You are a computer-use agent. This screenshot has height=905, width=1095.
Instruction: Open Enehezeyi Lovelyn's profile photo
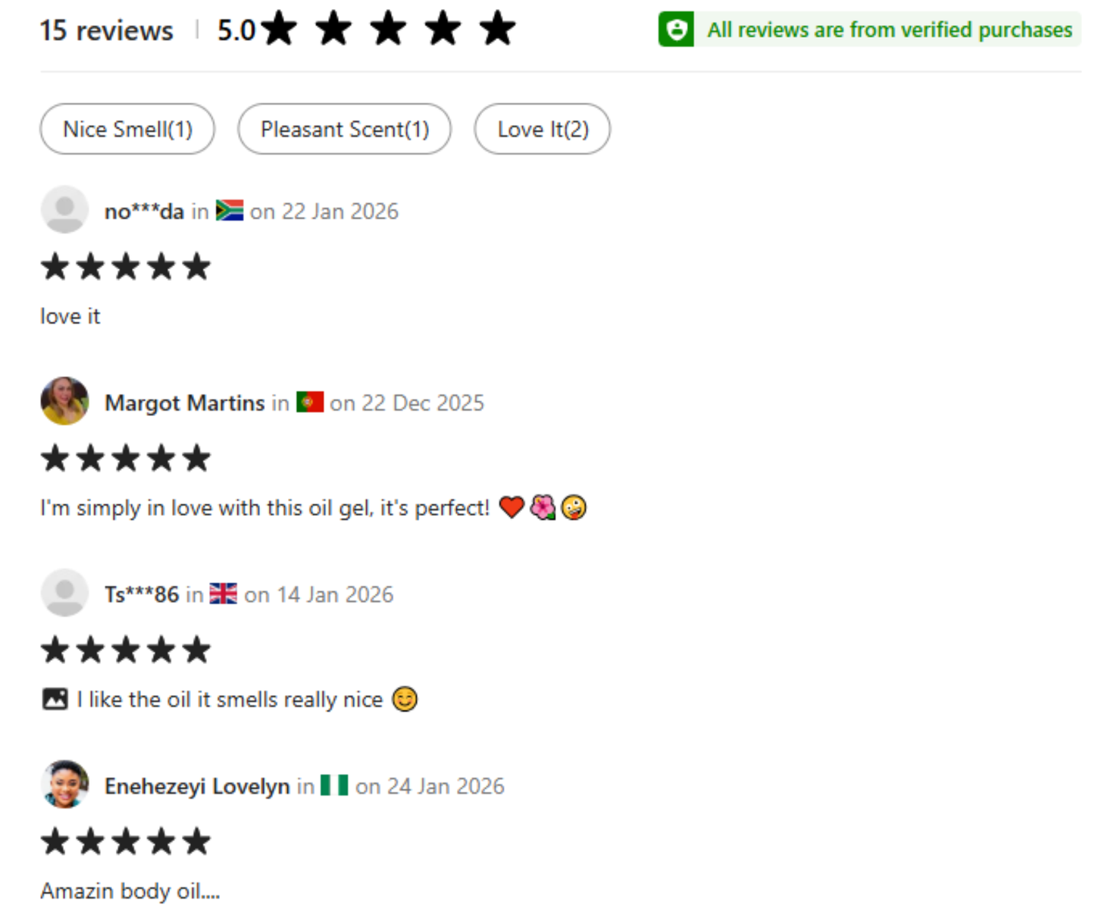64,784
